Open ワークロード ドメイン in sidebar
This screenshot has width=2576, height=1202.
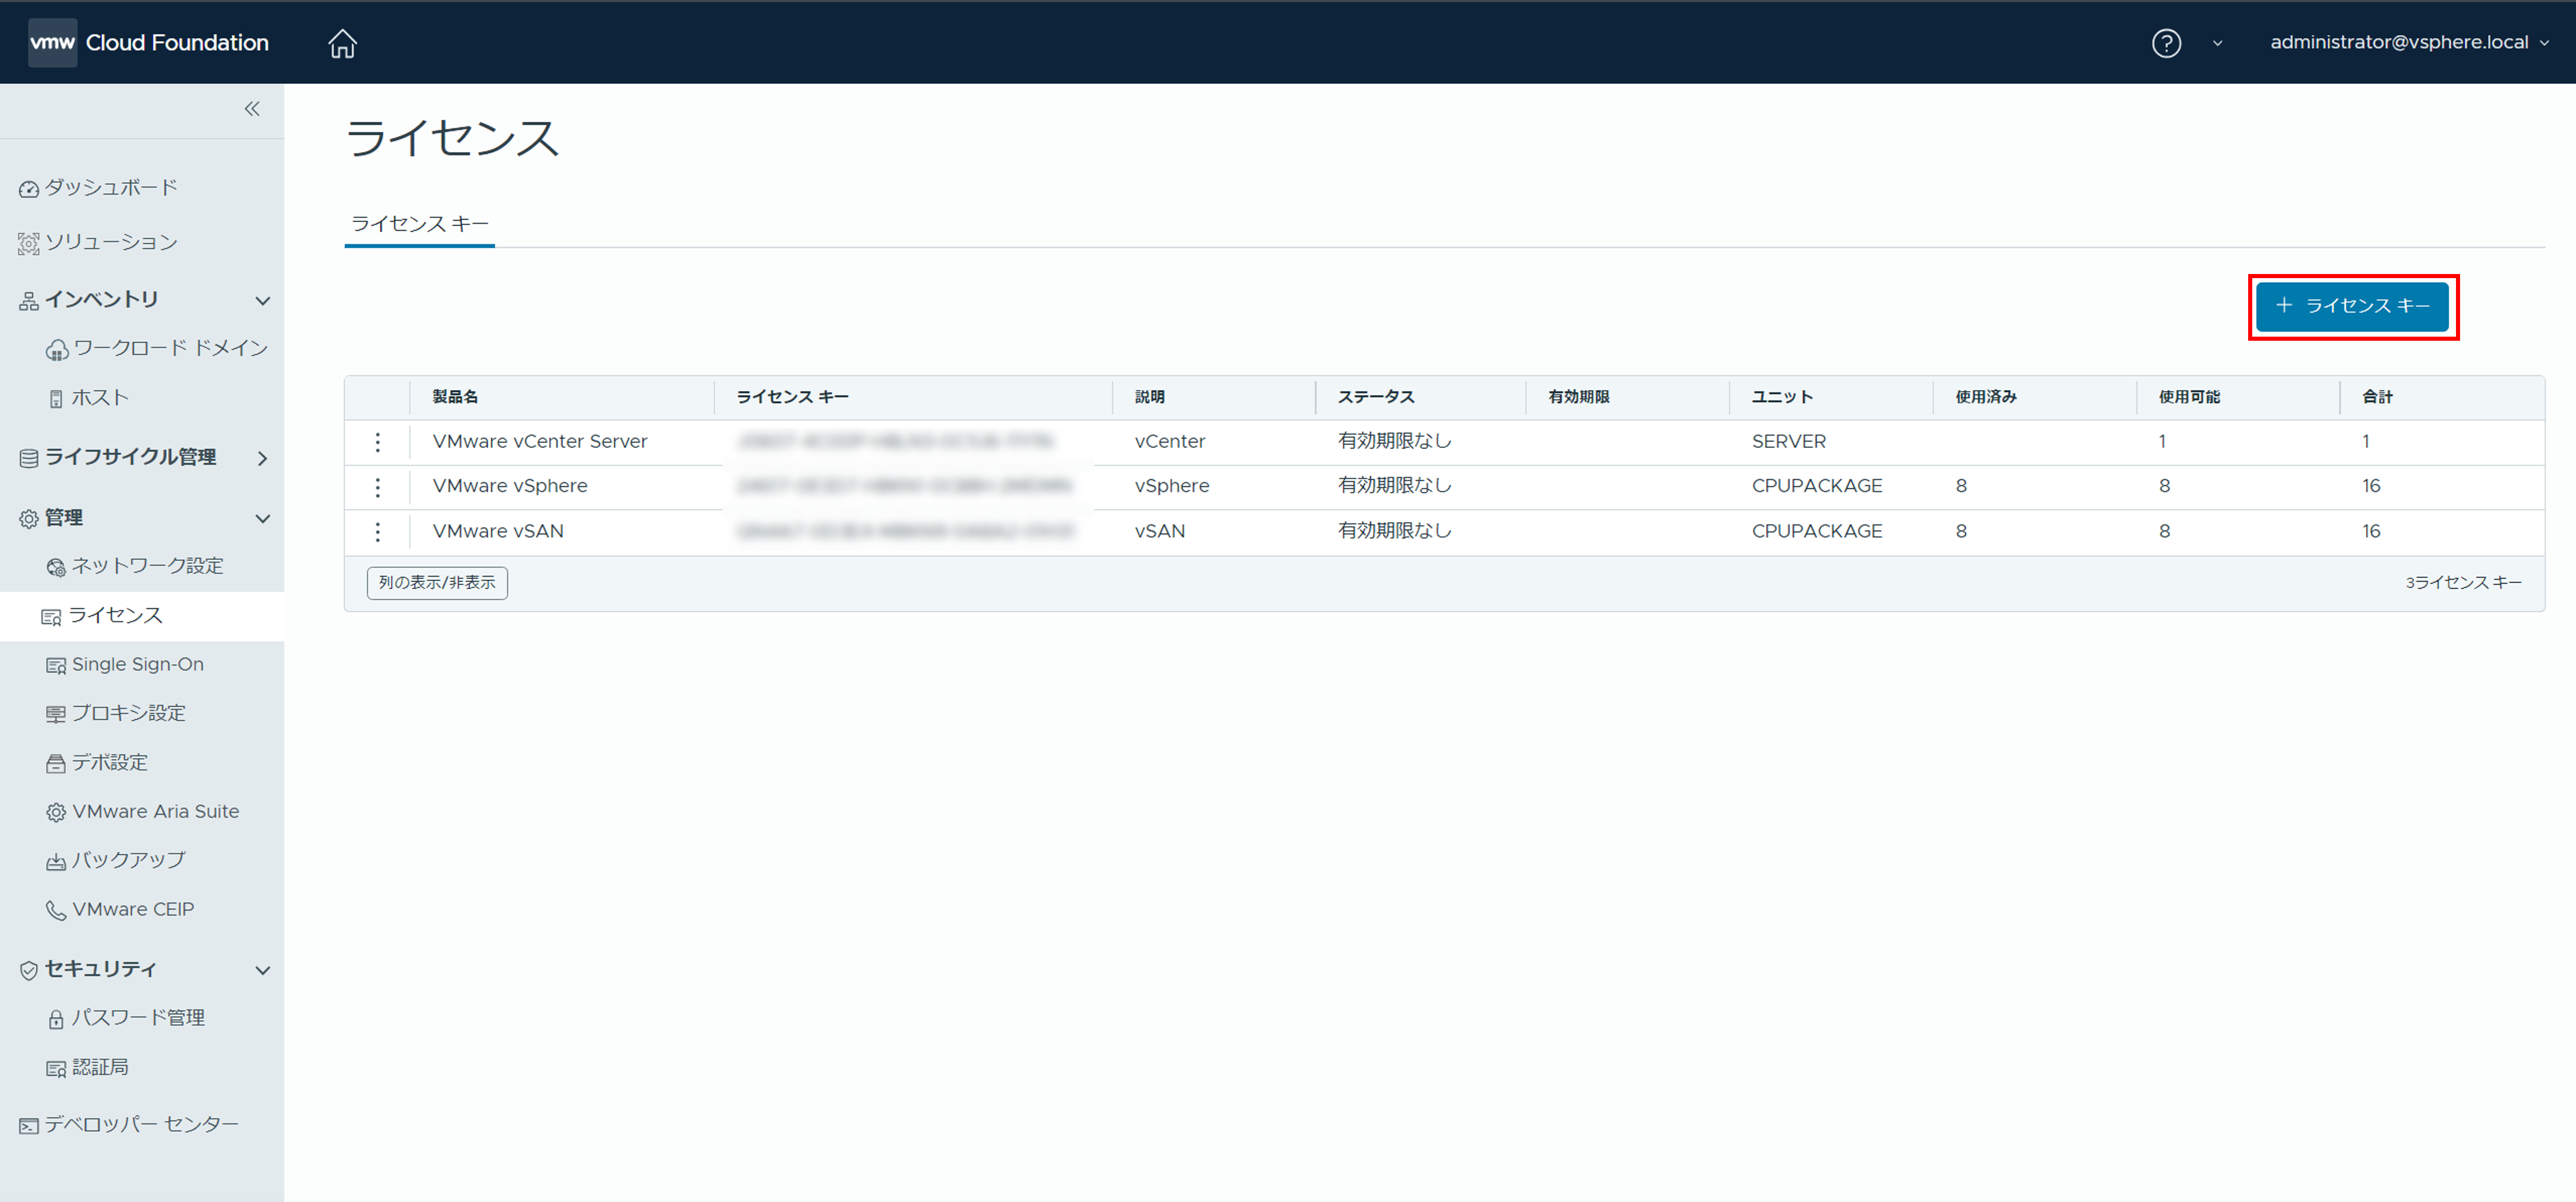pos(170,349)
